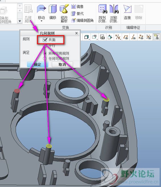Open the 几何规则 (Geometry Rules) ribbon button
Screen dimensions: 161x187
(x=28, y=13)
